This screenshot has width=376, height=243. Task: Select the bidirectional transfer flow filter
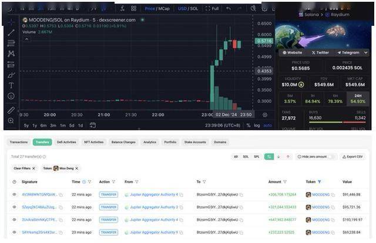click(x=269, y=157)
